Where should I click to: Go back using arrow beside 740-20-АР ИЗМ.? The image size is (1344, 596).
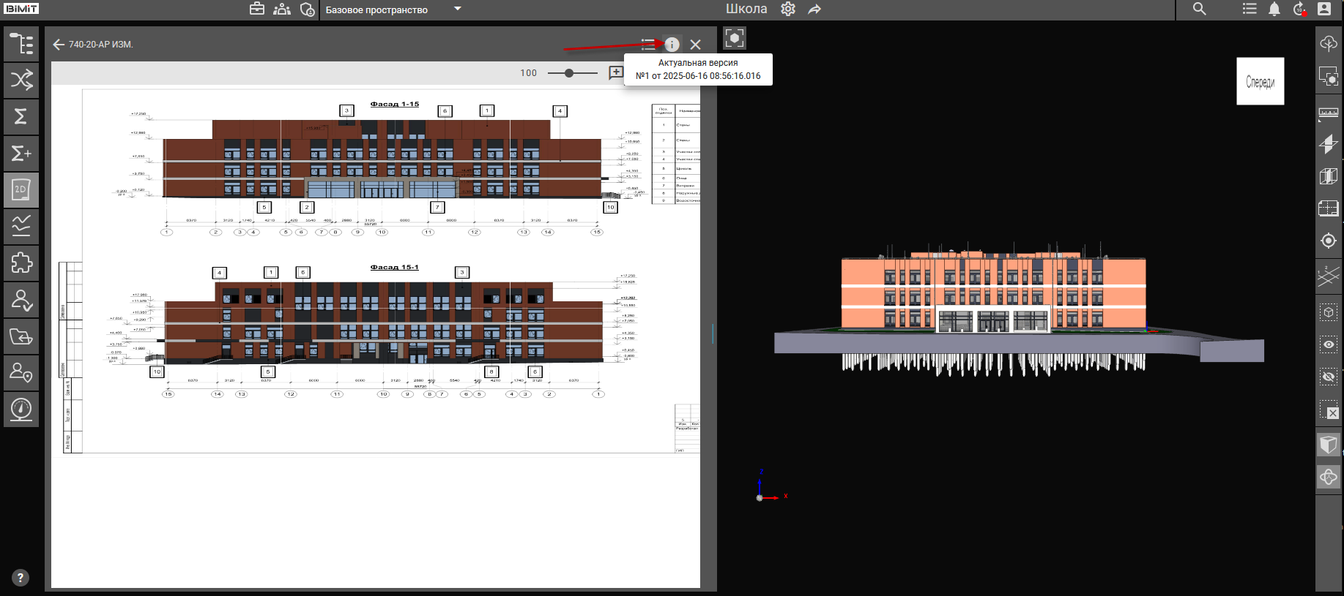(x=59, y=45)
